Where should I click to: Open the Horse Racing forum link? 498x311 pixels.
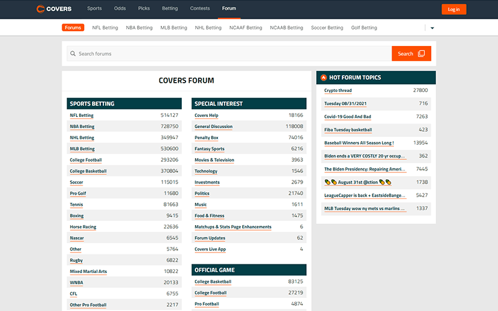(x=83, y=227)
